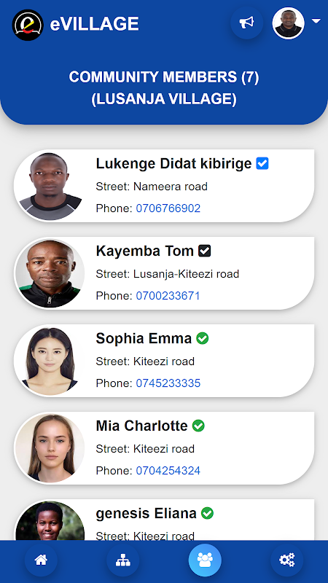Open Kayemba Tom's profile photo
328x583 pixels.
[x=50, y=273]
